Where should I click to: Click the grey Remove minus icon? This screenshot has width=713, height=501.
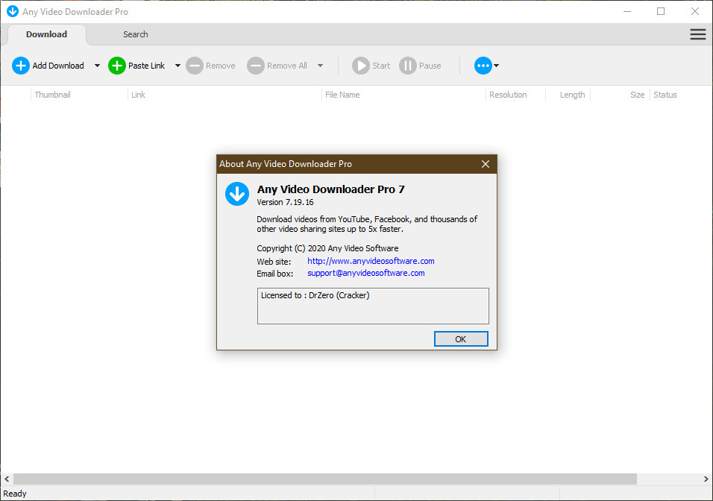pyautogui.click(x=195, y=66)
